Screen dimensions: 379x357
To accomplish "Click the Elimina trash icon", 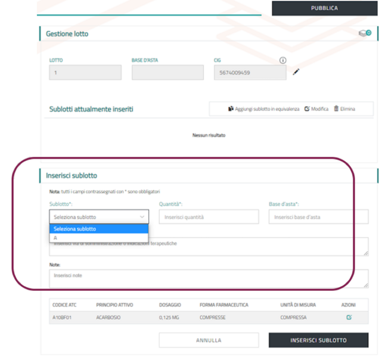I will tap(336, 109).
